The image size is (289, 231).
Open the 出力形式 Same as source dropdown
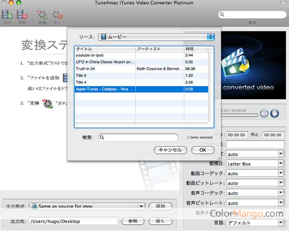(x=87, y=206)
